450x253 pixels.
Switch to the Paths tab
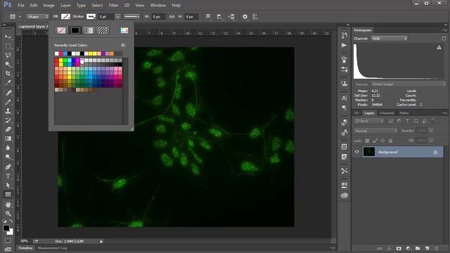tap(404, 113)
